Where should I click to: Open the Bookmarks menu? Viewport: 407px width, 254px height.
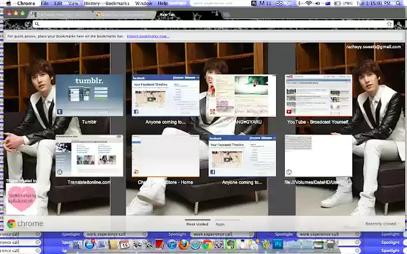[x=117, y=3]
